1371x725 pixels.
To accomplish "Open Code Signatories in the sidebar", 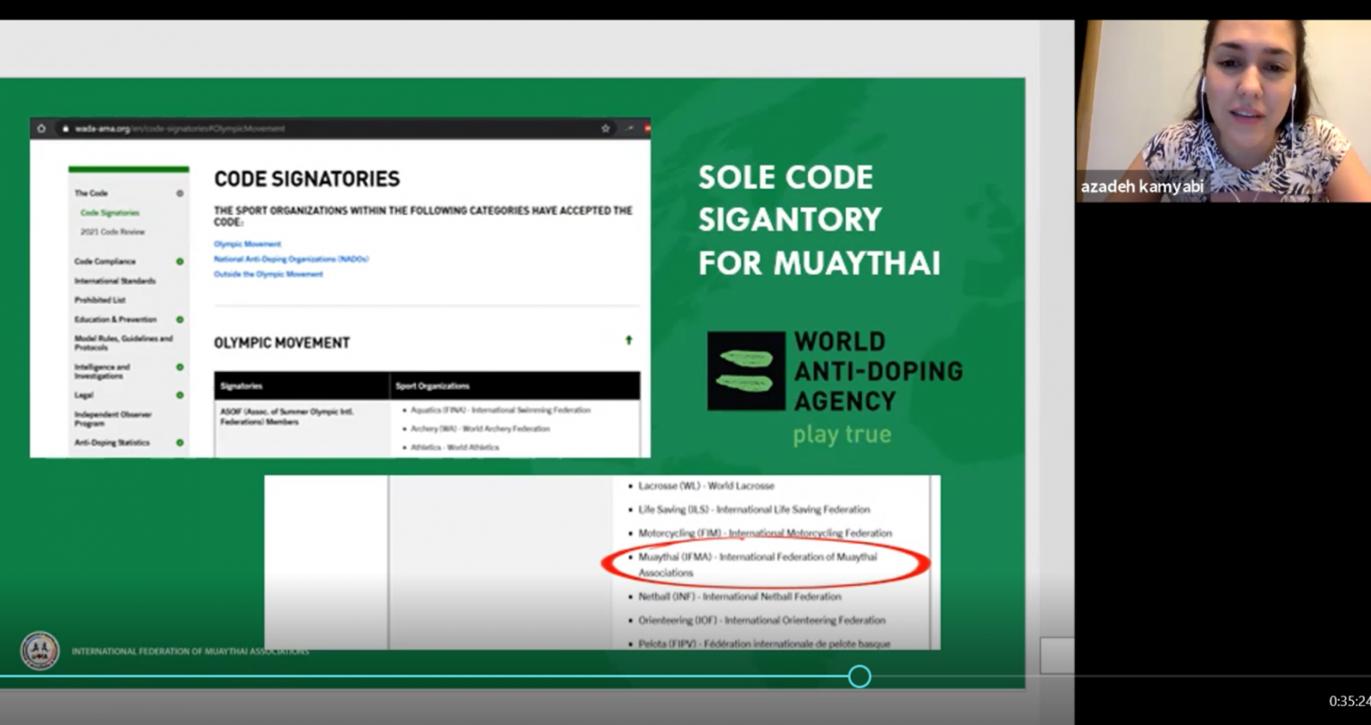I will (110, 213).
